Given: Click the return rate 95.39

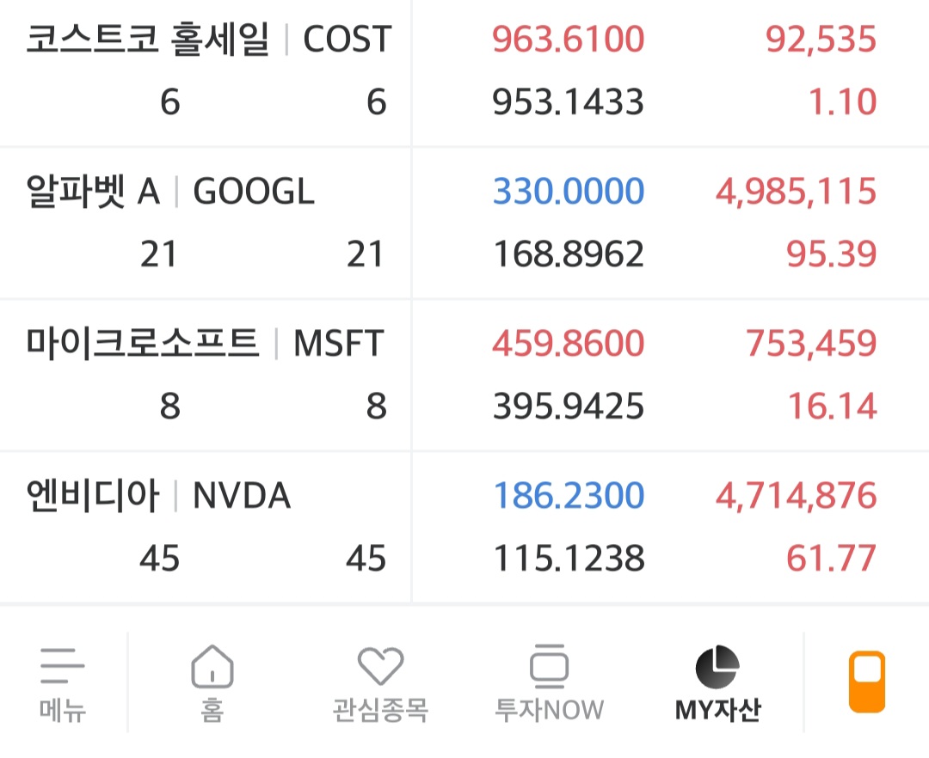Looking at the screenshot, I should click(x=831, y=254).
